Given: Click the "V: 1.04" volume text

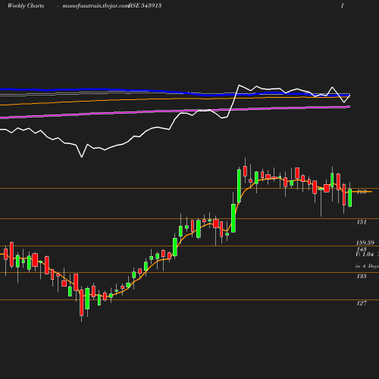Looking at the screenshot, I should pos(365,254).
